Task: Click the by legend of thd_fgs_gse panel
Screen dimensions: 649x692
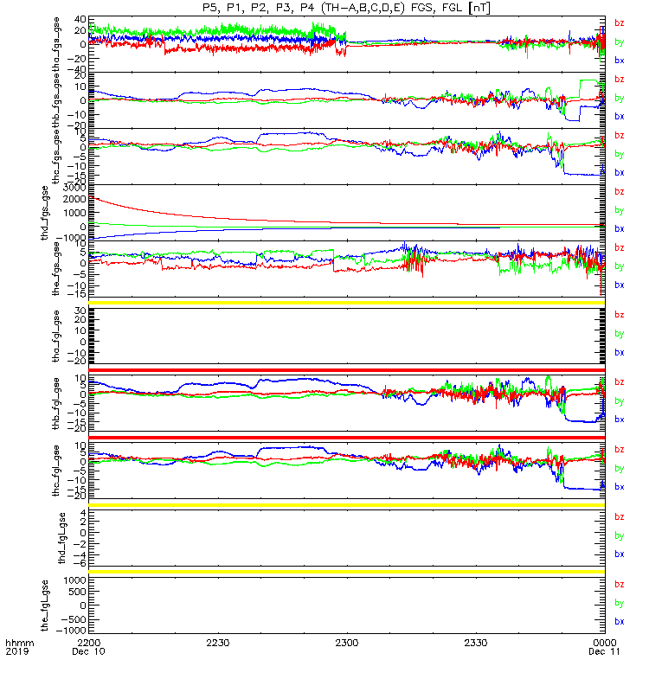Action: (x=620, y=210)
